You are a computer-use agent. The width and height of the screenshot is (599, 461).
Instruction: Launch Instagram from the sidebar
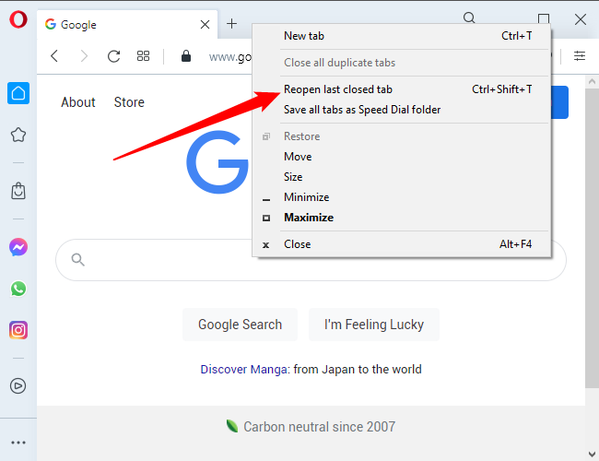[x=18, y=330]
